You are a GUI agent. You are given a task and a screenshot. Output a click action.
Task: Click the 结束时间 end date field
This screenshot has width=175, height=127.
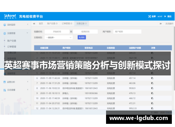[x=85, y=32]
